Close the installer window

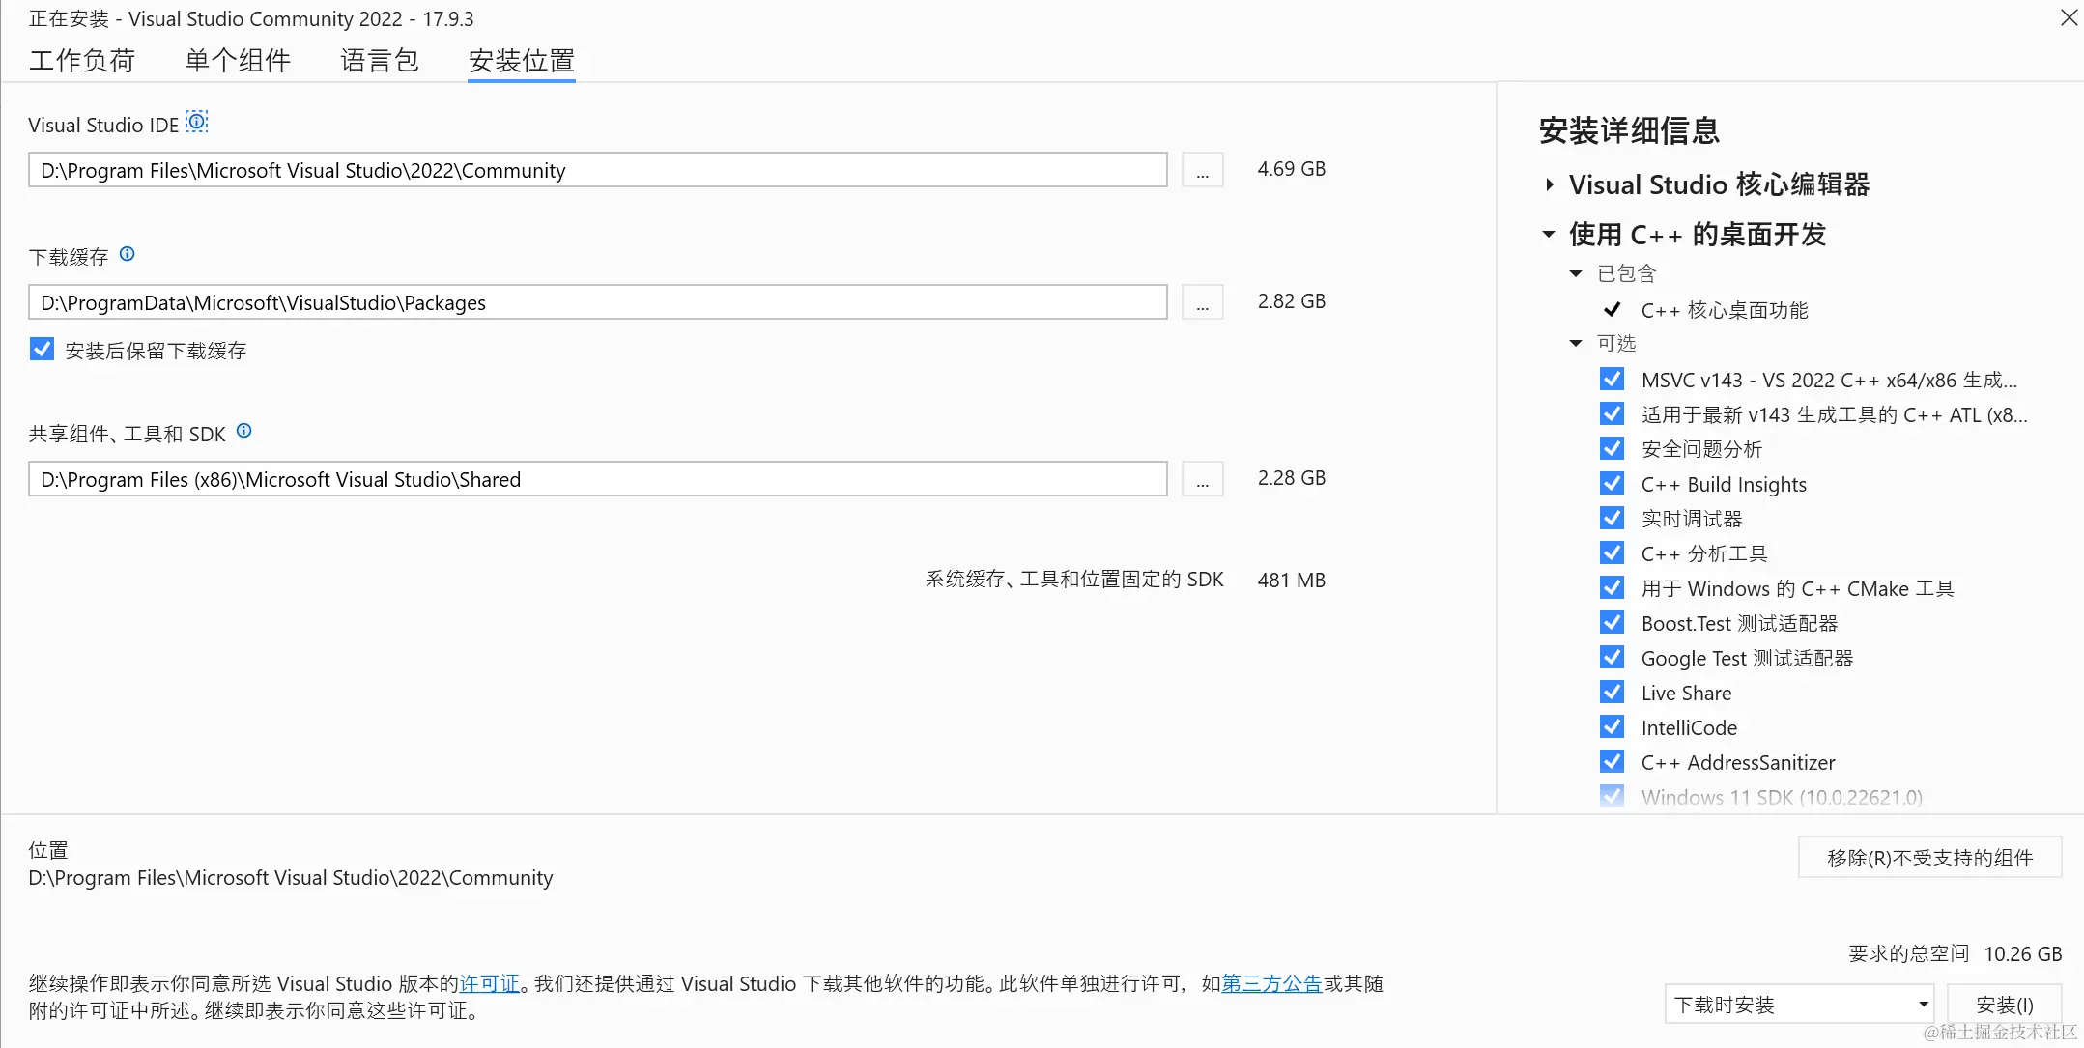(x=2069, y=17)
